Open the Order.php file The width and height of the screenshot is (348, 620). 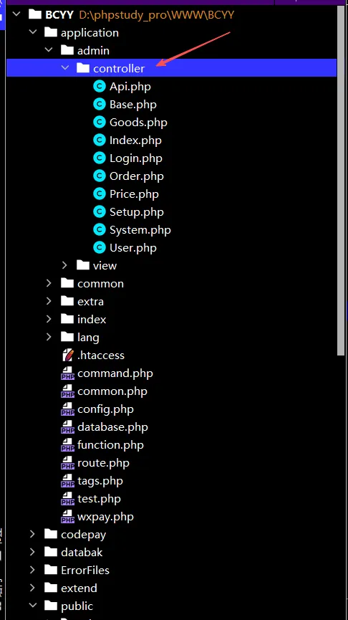[137, 176]
